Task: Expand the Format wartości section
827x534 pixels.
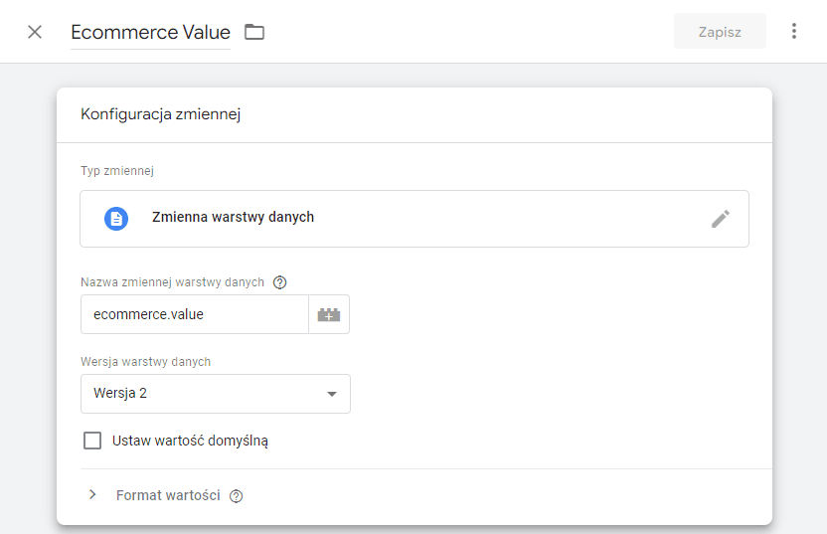Action: (92, 495)
